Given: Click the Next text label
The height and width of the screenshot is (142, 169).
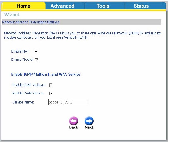Looking at the screenshot, I should point(89,127).
